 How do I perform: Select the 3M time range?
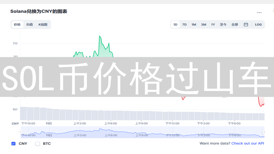click(x=204, y=25)
